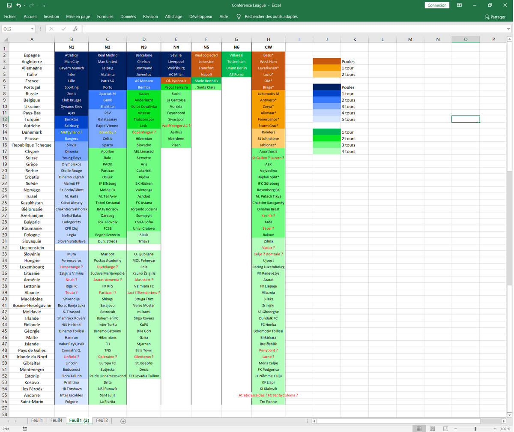
Task: Switch to the Formules tab
Action: 105,17
